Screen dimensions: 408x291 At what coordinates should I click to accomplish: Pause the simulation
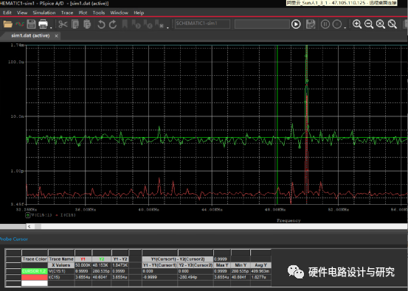point(325,24)
